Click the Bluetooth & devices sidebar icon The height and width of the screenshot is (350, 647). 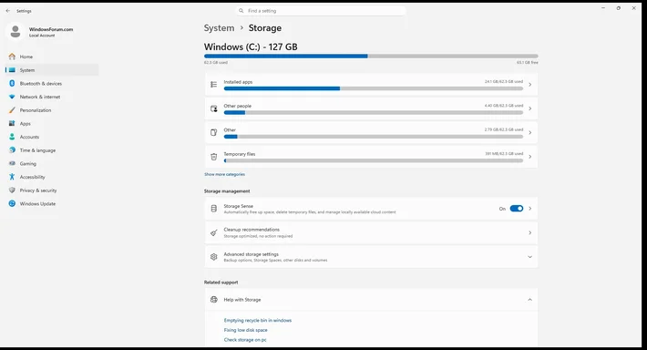12,83
